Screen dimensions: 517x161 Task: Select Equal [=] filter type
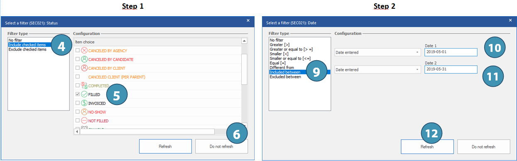[x=300, y=63]
